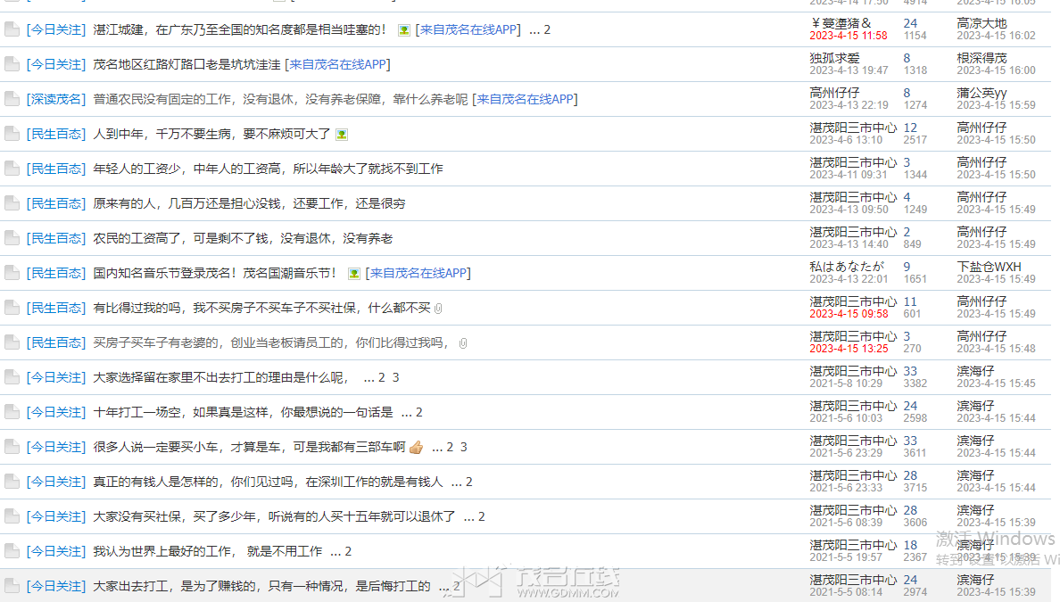Jump to last reply 2023-4-15 15:59
Screen dimensions: 1060x602
996,105
